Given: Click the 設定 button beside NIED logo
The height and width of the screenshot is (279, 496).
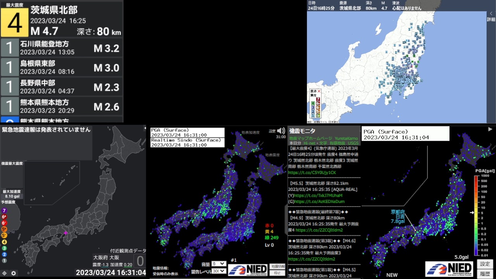Looking at the screenshot, I should [x=485, y=264].
